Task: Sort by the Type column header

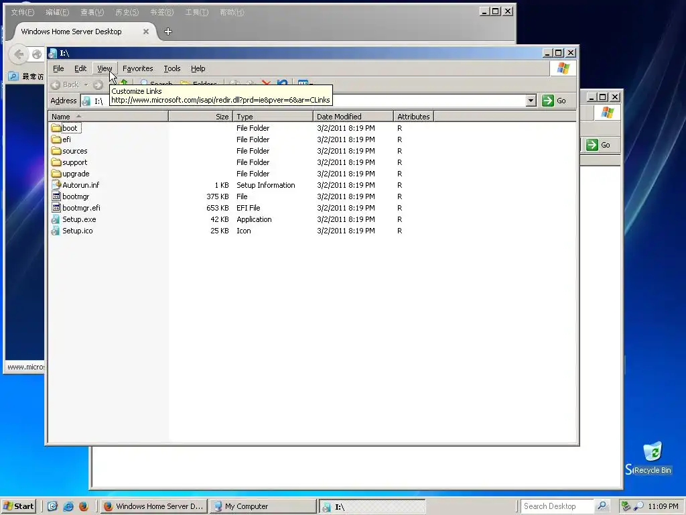Action: [273, 117]
